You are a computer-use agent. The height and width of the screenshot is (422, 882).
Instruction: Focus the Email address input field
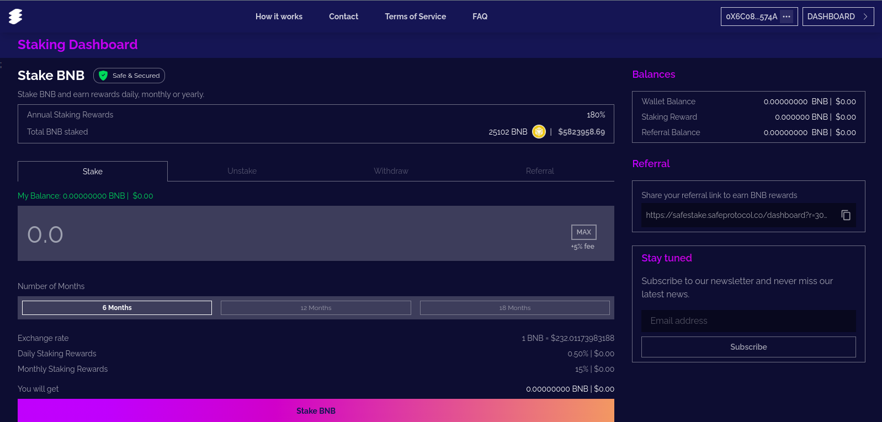tap(748, 321)
